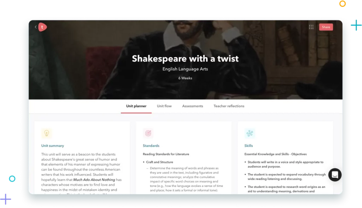Click the Reading Standards for Literature heading
Image resolution: width=362 pixels, height=208 pixels.
point(166,154)
